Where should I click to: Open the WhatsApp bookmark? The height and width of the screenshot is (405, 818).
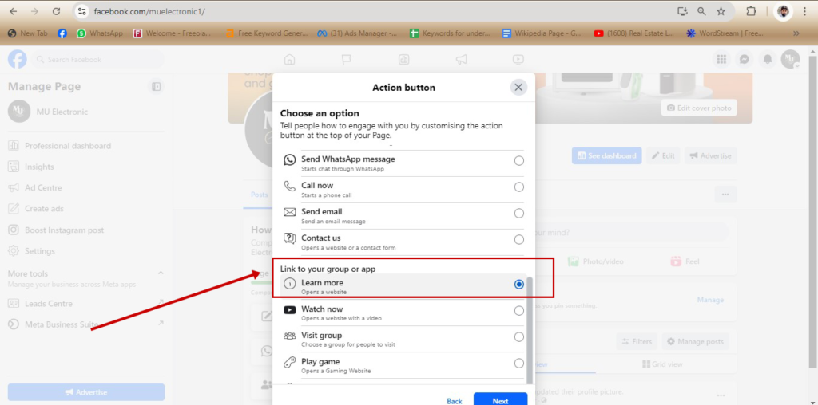(100, 33)
